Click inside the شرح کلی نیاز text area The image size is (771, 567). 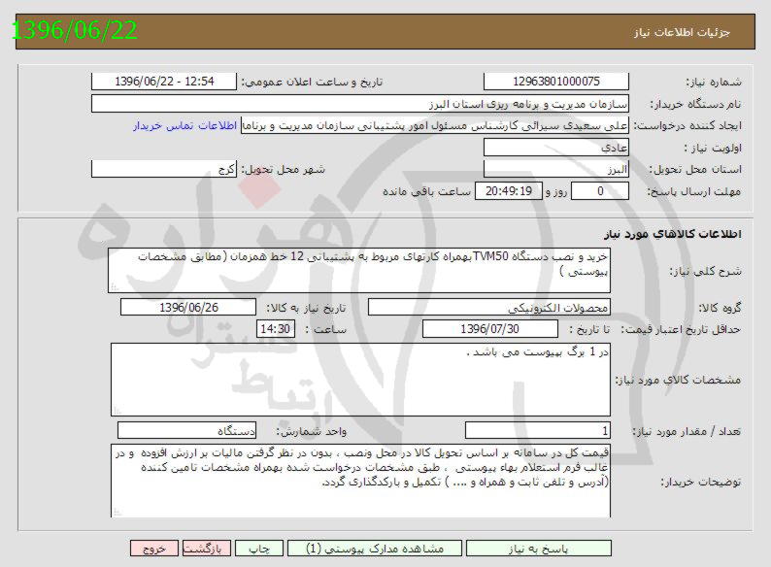coord(360,270)
